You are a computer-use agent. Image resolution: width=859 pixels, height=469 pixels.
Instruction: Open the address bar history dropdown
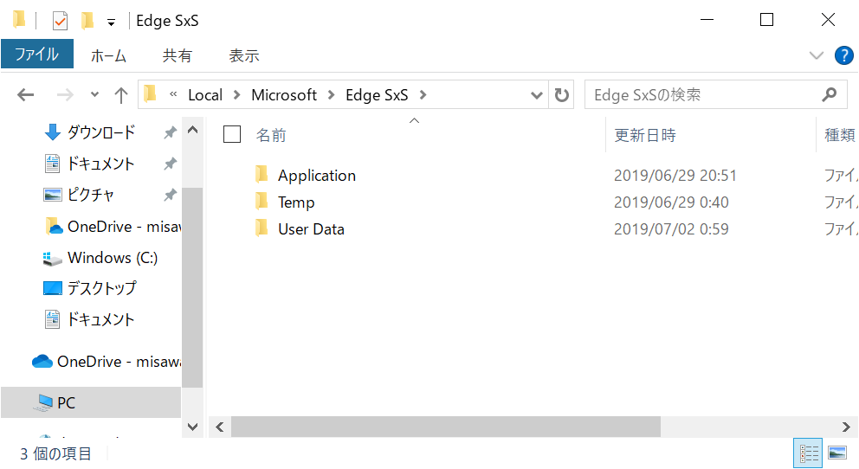[537, 95]
